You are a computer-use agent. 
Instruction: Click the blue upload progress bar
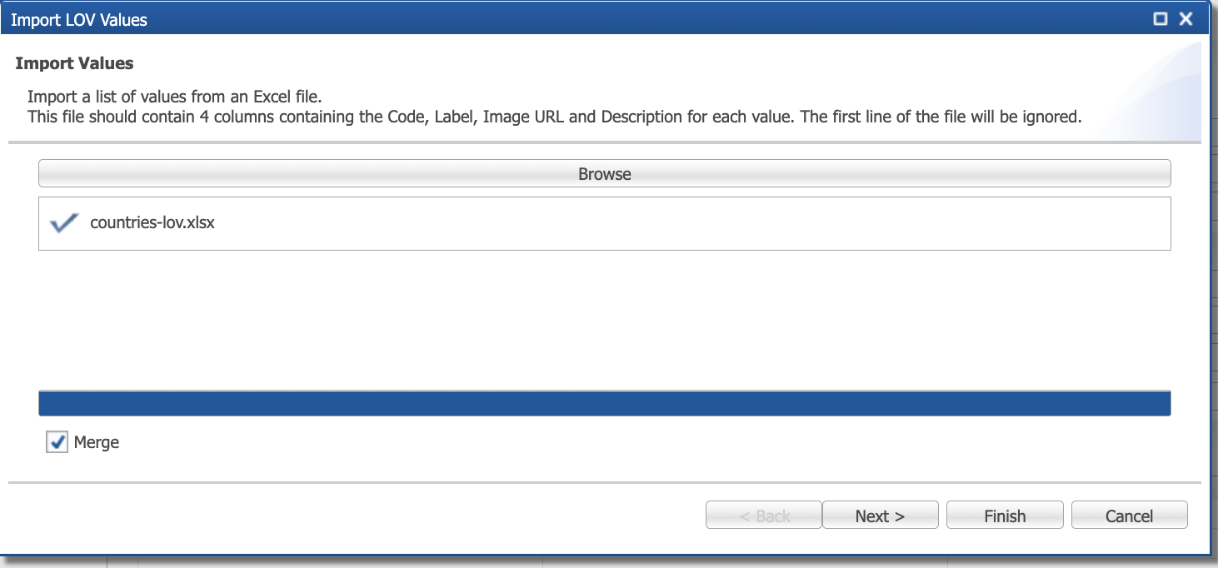click(605, 403)
